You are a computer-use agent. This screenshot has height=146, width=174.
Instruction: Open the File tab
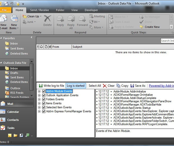pyautogui.click(x=5, y=10)
